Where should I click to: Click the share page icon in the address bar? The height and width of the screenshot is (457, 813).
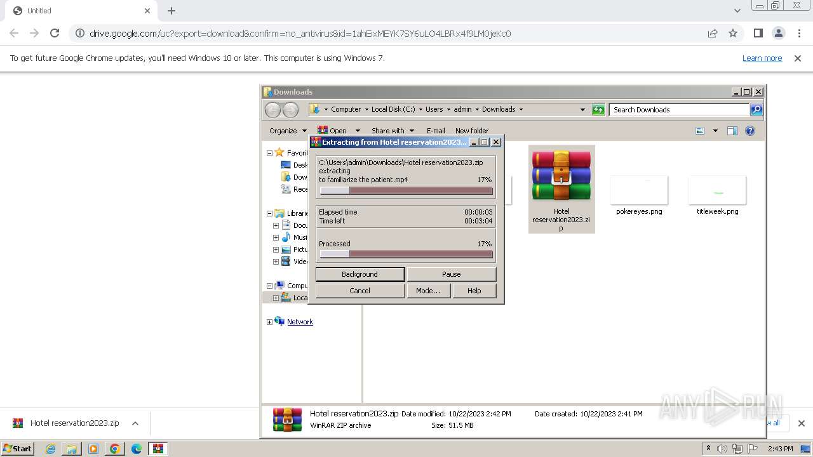point(713,33)
